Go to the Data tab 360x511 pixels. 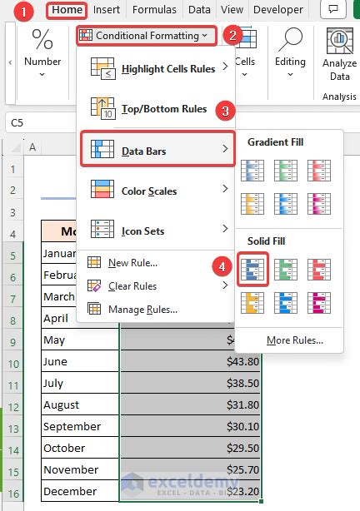point(199,10)
